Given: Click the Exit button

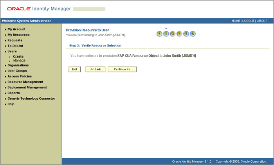Looking at the screenshot, I should click(74, 69).
